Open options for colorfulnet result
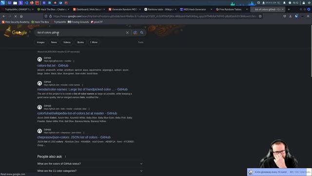 [89, 109]
